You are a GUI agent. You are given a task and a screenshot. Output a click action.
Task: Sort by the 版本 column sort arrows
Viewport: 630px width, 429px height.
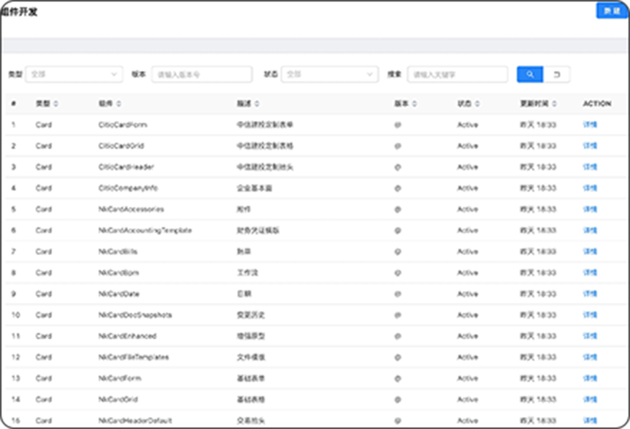[x=413, y=104]
